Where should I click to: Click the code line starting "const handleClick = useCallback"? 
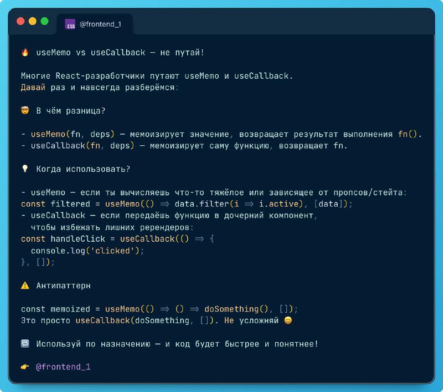117,239
